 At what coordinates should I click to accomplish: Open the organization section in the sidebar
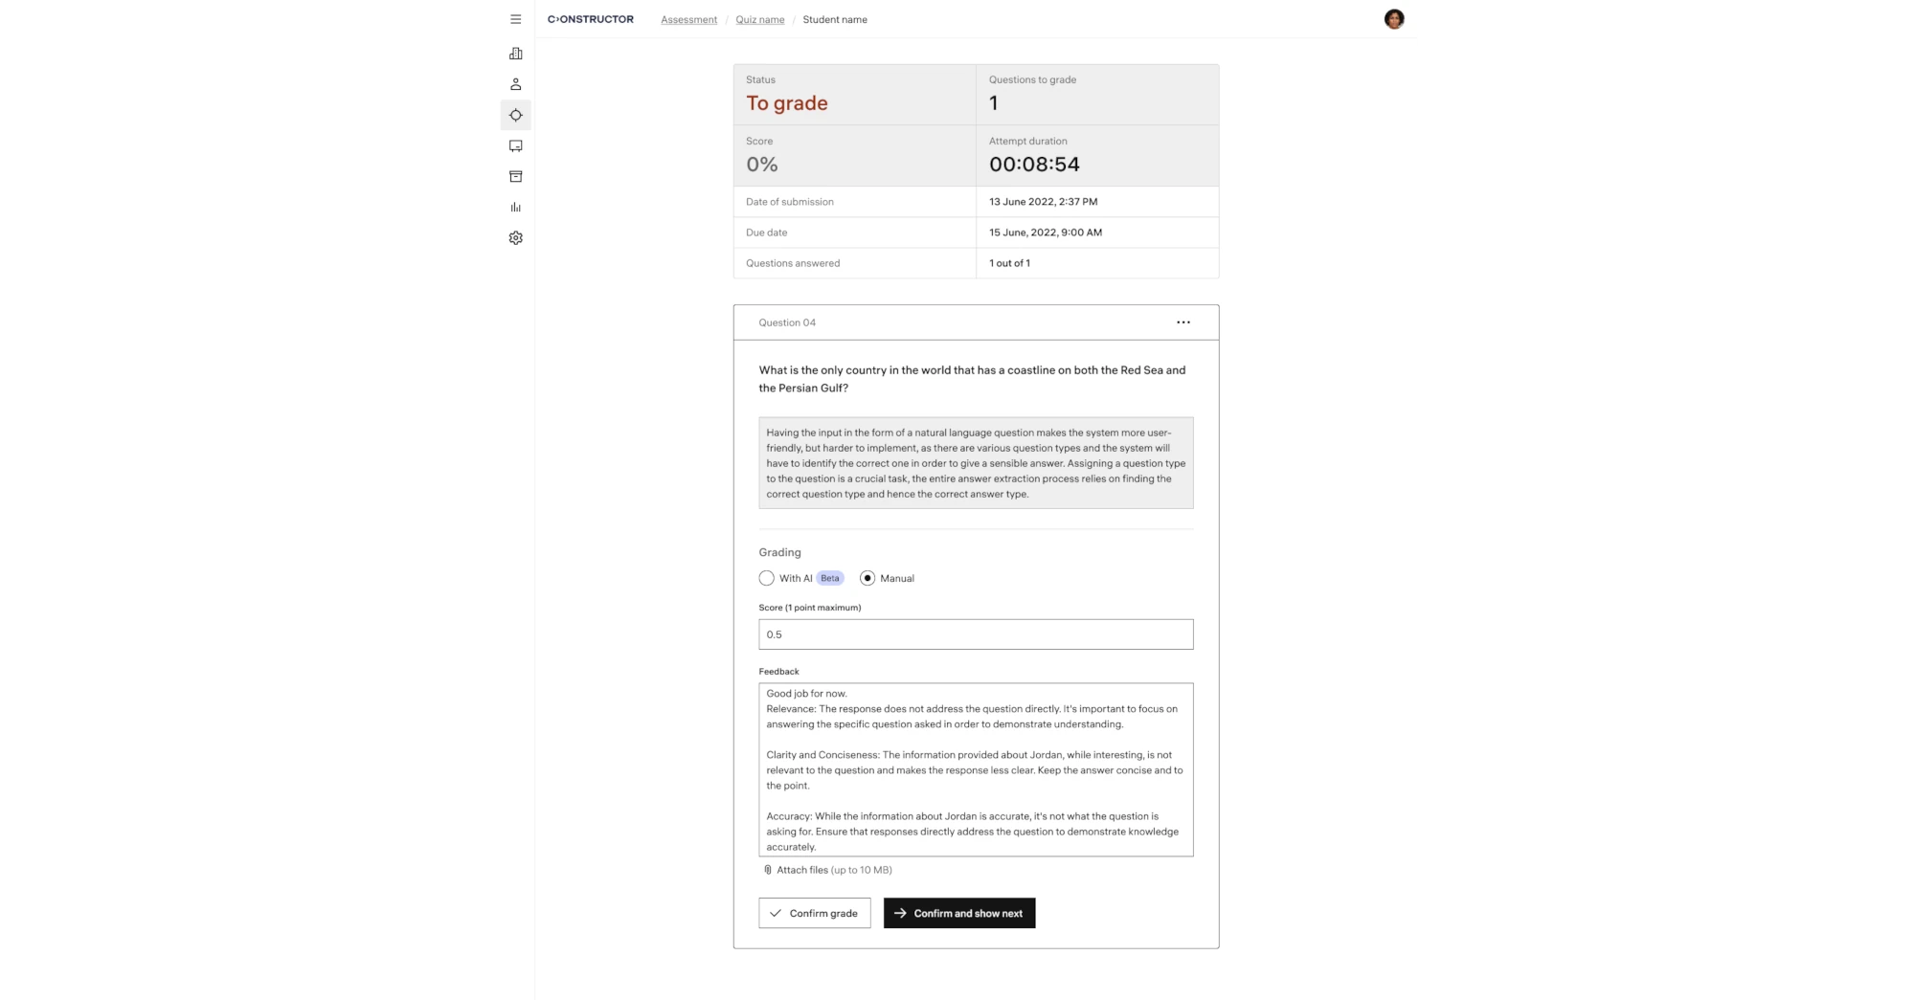515,54
